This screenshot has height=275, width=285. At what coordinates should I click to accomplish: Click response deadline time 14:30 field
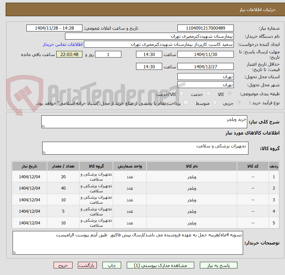pyautogui.click(x=149, y=54)
